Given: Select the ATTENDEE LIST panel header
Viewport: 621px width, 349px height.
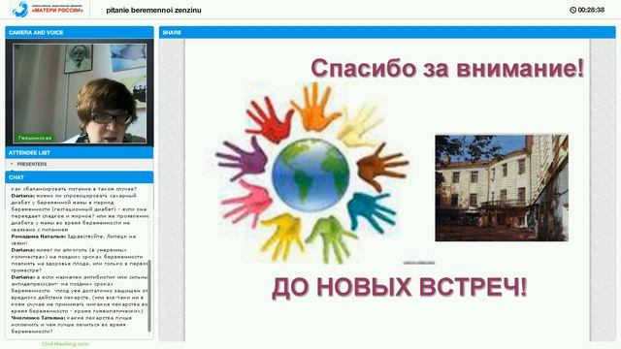Looking at the screenshot, I should tap(80, 153).
